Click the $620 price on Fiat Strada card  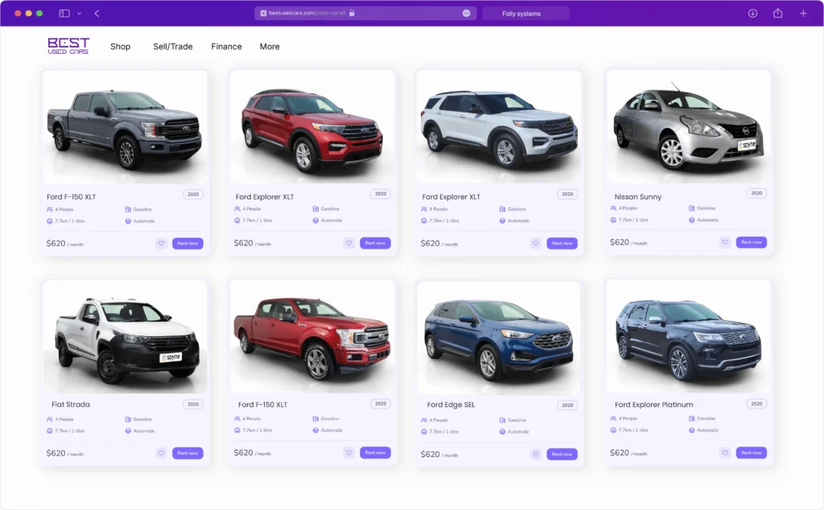click(56, 453)
